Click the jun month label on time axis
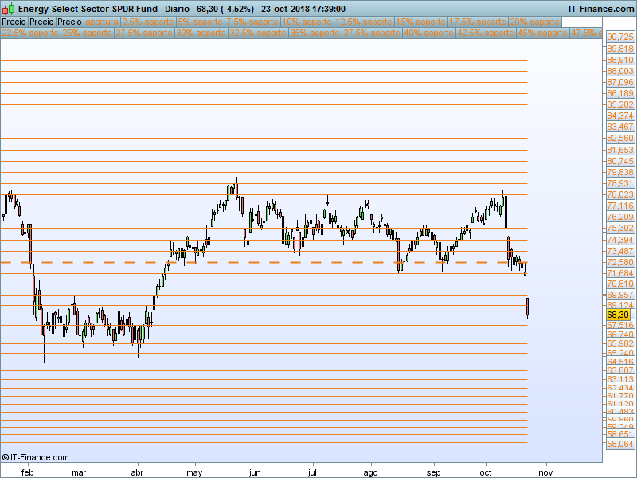The image size is (637, 478). (x=255, y=472)
